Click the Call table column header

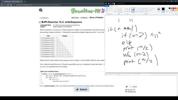48,36
